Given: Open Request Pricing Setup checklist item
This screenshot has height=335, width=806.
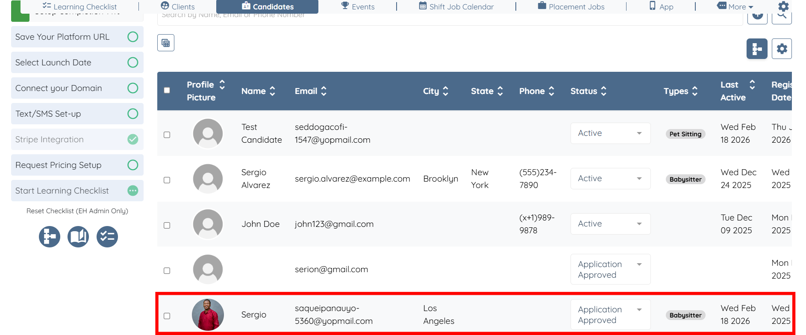Looking at the screenshot, I should coord(77,165).
